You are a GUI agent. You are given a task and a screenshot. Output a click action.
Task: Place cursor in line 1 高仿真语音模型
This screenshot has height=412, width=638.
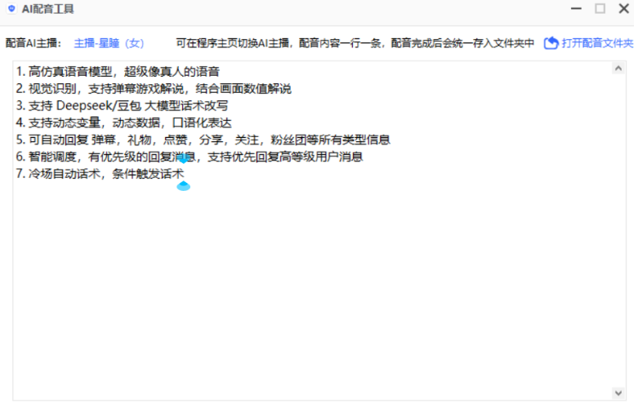point(123,72)
